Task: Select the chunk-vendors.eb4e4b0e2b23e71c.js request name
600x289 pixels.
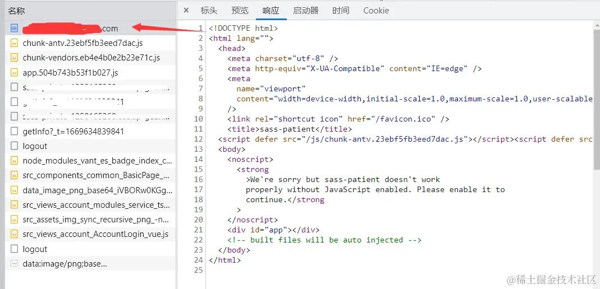Action: pos(91,58)
